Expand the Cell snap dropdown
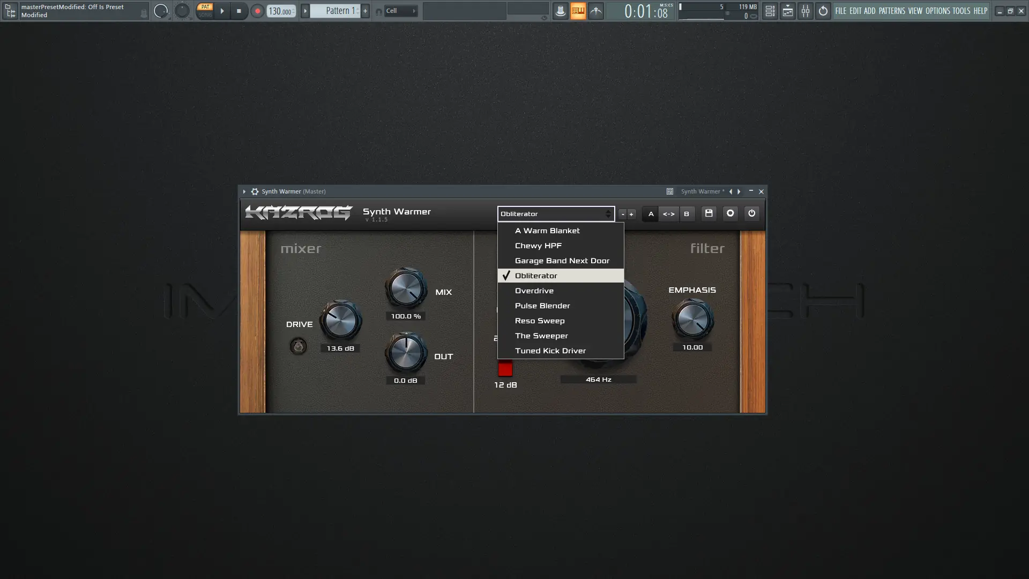This screenshot has height=579, width=1029. (x=401, y=11)
